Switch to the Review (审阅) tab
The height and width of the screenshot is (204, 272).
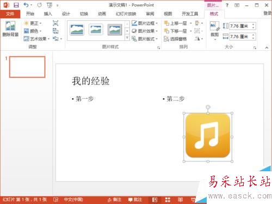(x=150, y=14)
